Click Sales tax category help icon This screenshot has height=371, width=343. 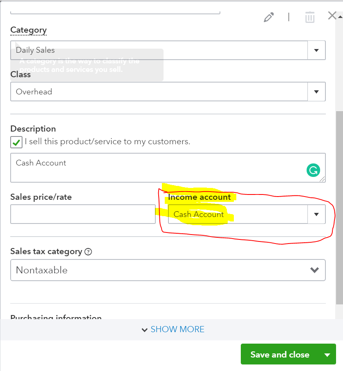pyautogui.click(x=88, y=252)
